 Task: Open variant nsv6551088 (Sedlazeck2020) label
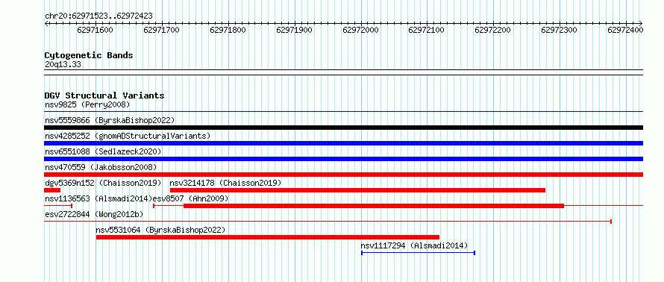point(103,151)
